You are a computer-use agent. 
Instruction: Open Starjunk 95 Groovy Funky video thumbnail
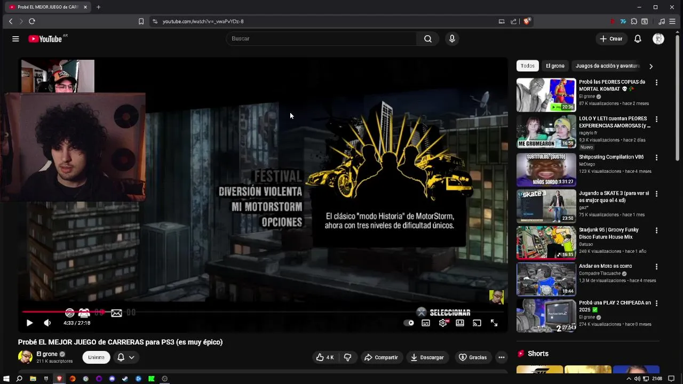(546, 243)
